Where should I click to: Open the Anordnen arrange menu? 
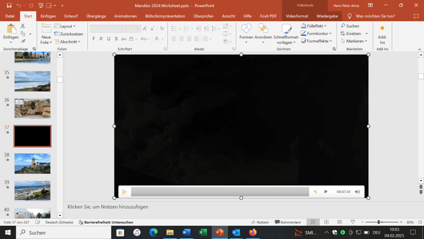coord(263,34)
